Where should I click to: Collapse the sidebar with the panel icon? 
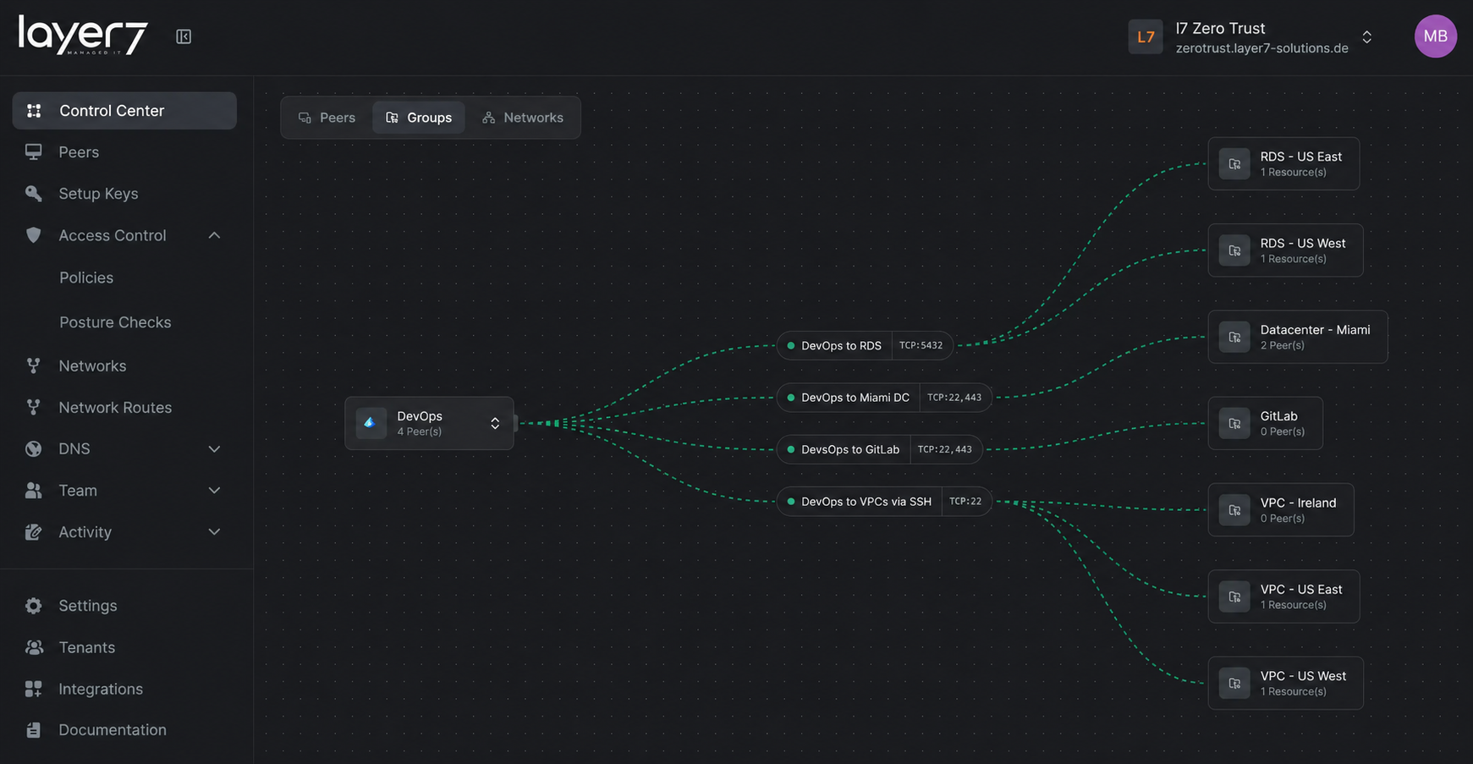184,36
